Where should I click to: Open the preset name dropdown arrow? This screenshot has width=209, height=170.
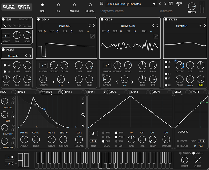[154, 4]
